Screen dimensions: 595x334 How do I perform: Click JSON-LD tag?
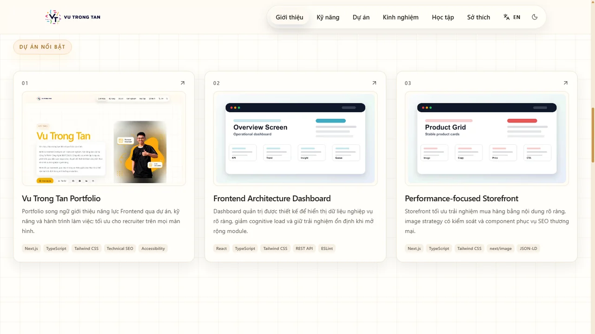pos(528,249)
